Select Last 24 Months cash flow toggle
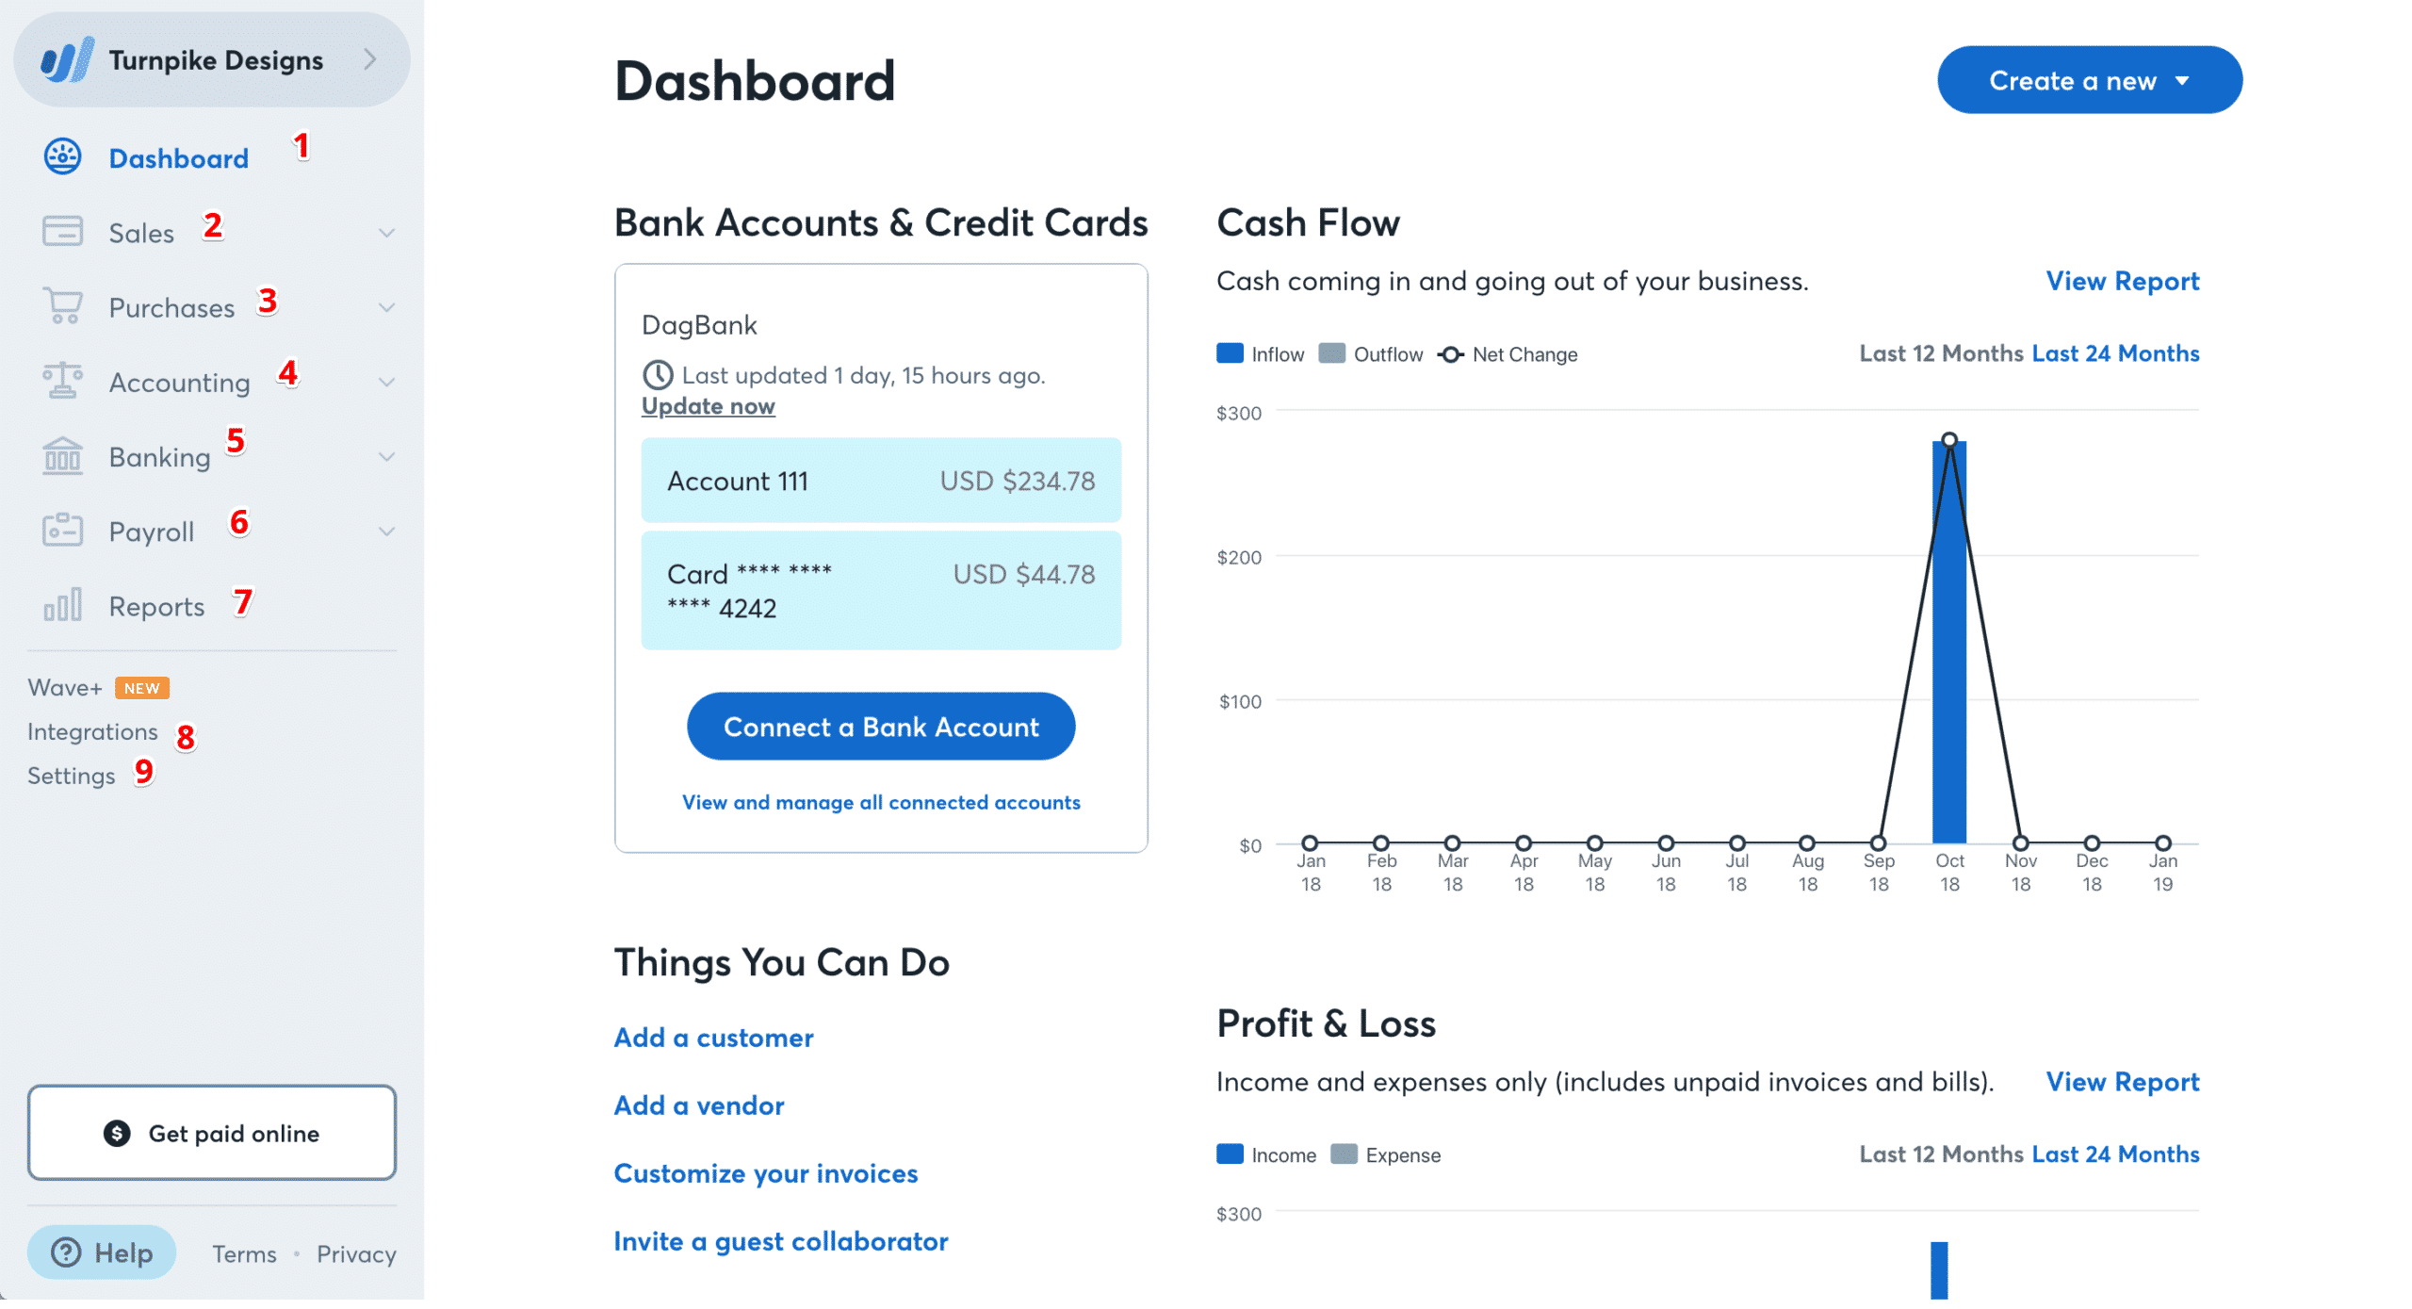 (2114, 353)
